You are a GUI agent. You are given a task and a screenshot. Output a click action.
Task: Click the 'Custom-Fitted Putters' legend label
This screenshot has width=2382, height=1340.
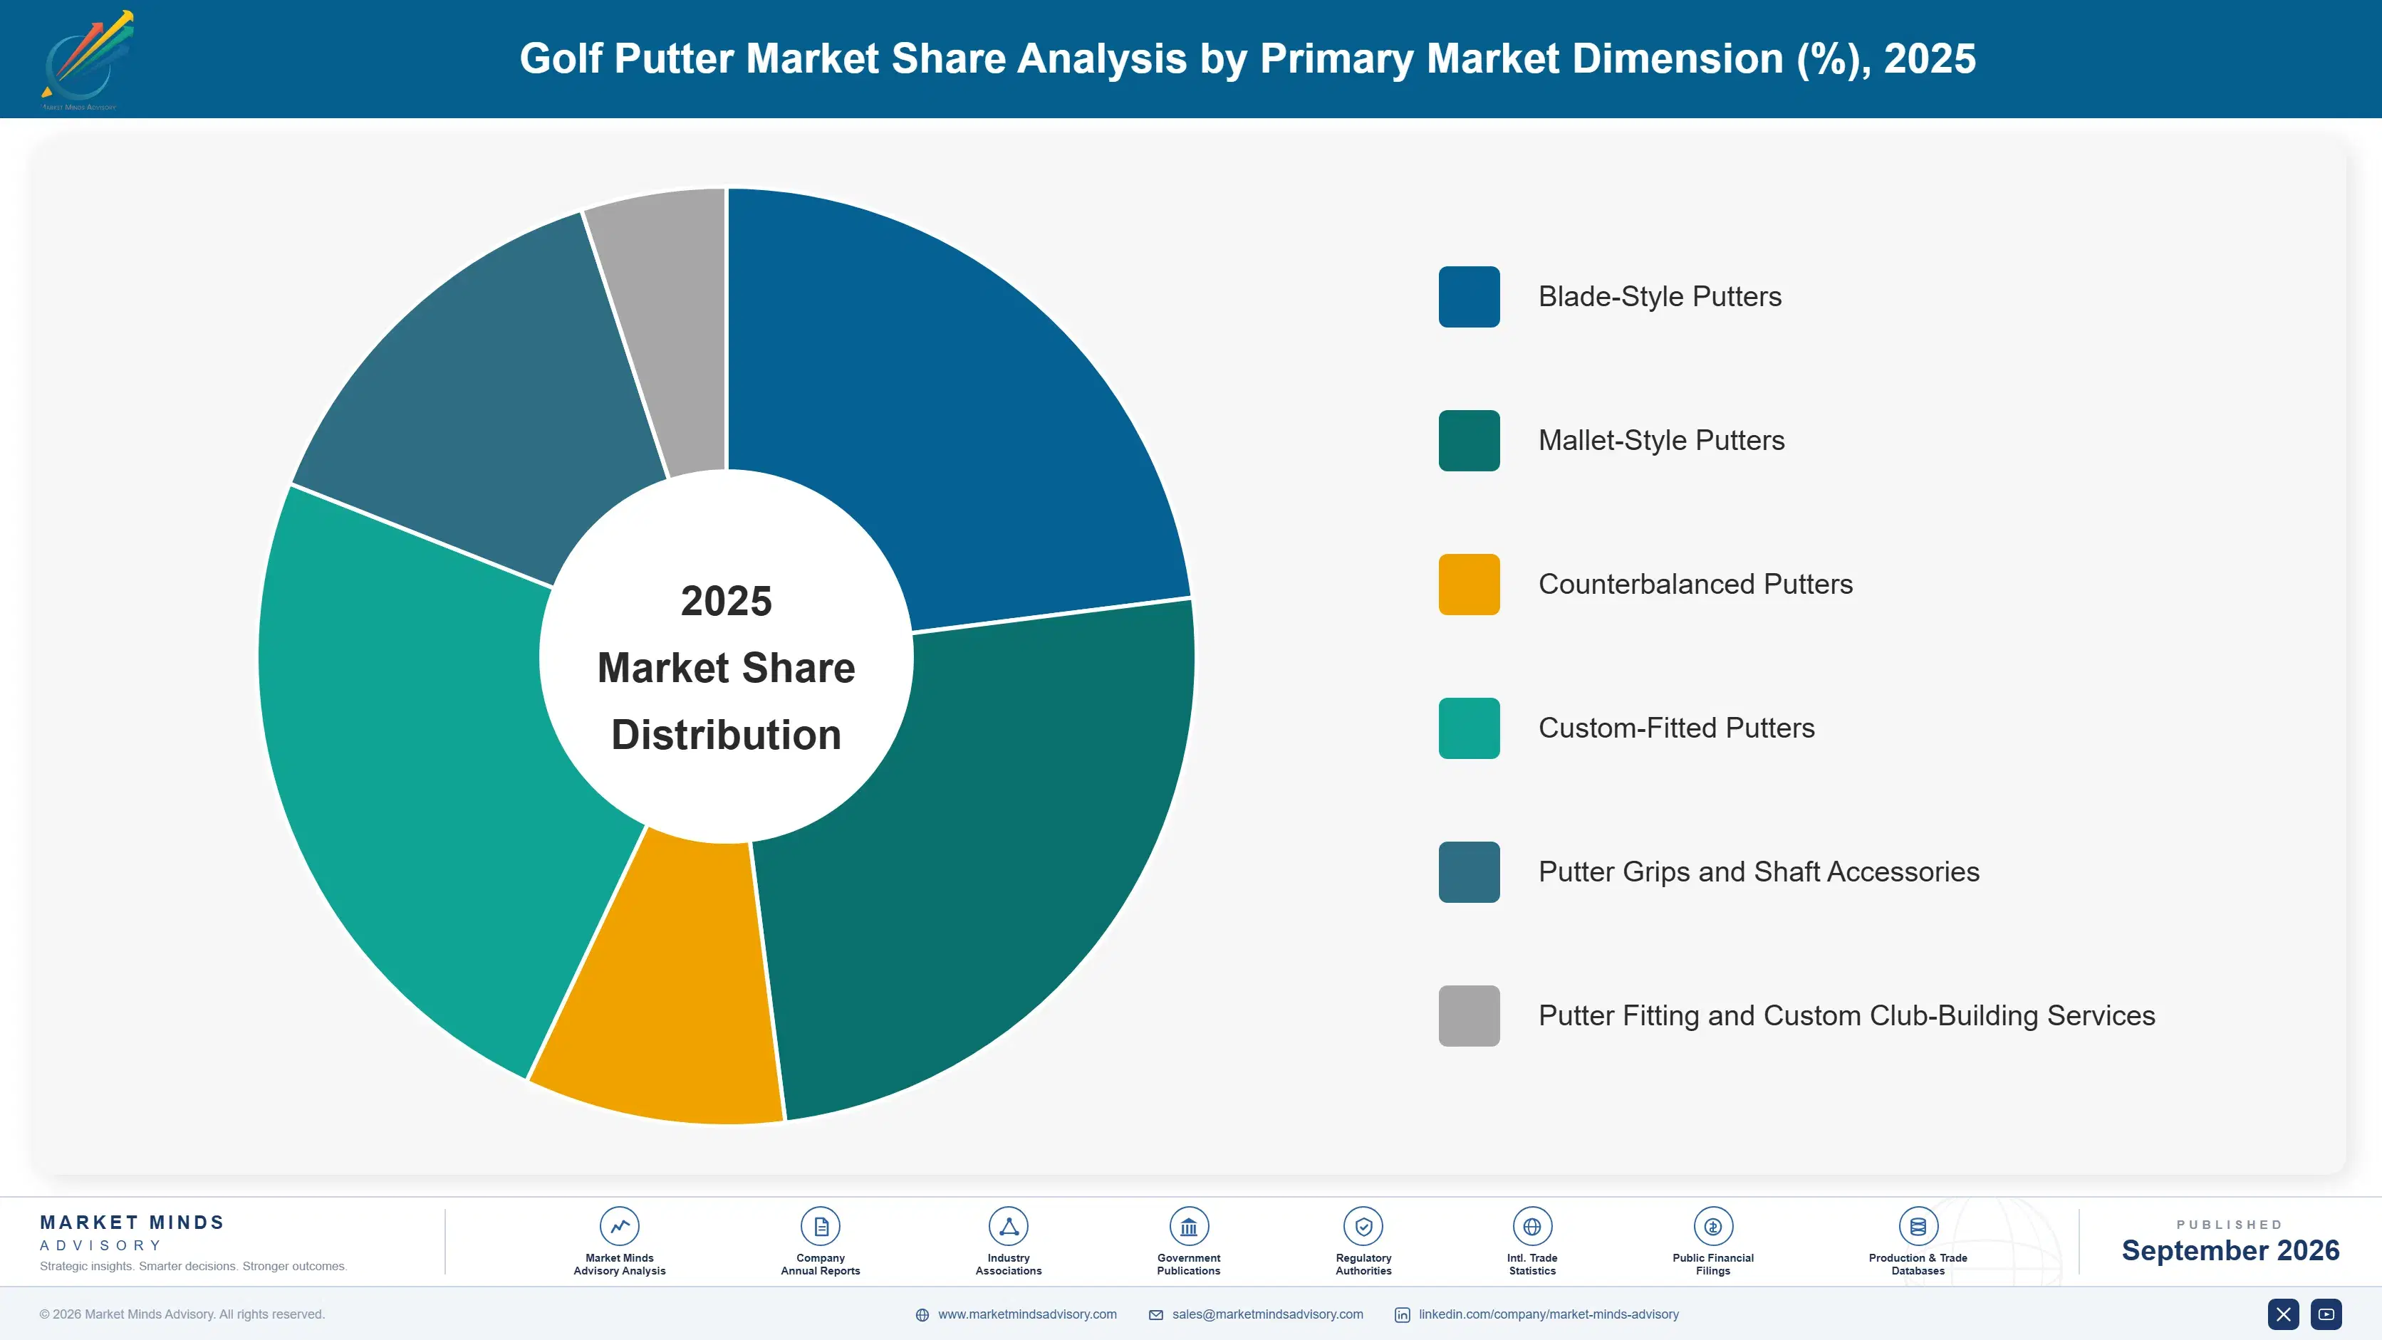pyautogui.click(x=1677, y=728)
